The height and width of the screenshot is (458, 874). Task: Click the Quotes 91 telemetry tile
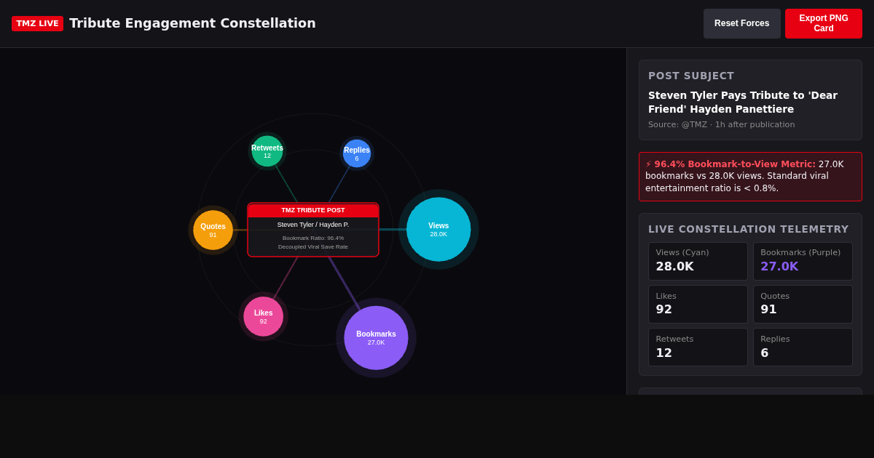click(803, 304)
